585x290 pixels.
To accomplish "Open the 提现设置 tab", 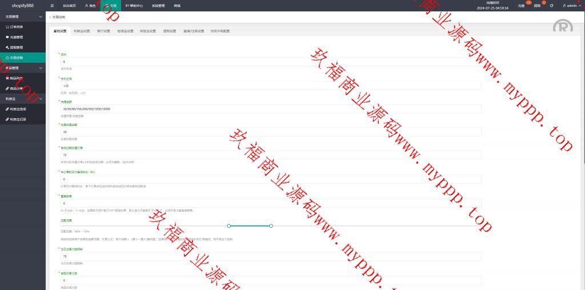I will click(170, 31).
